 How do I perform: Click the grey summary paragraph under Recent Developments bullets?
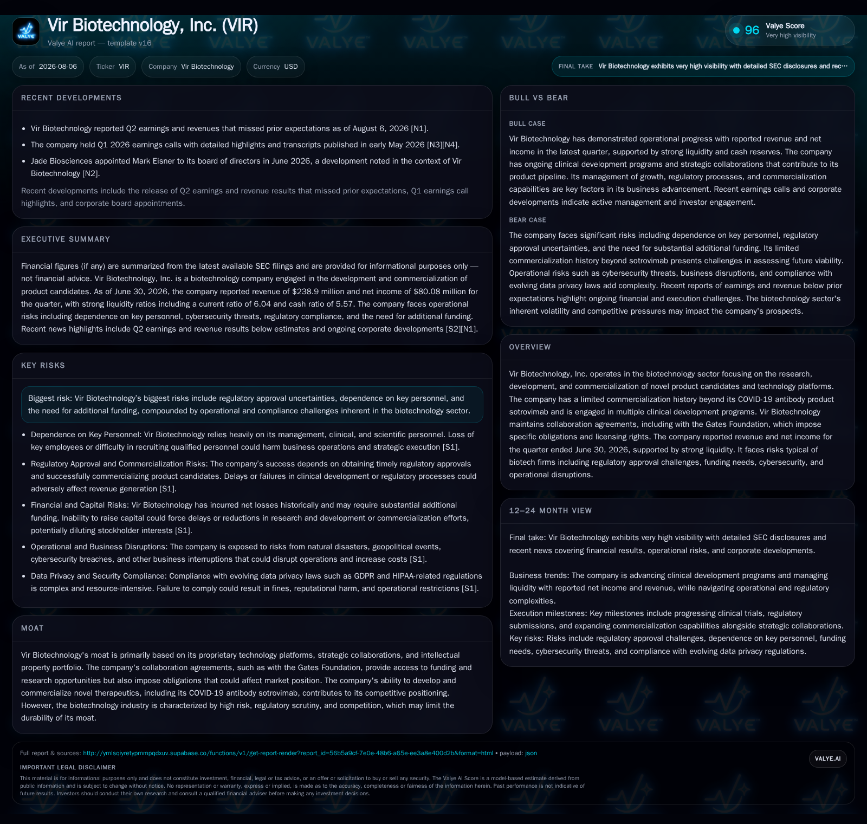click(245, 197)
